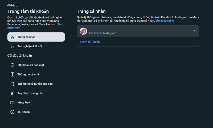
Task: Open Tùy chọn quảng cáo settings
Action: coord(36,93)
